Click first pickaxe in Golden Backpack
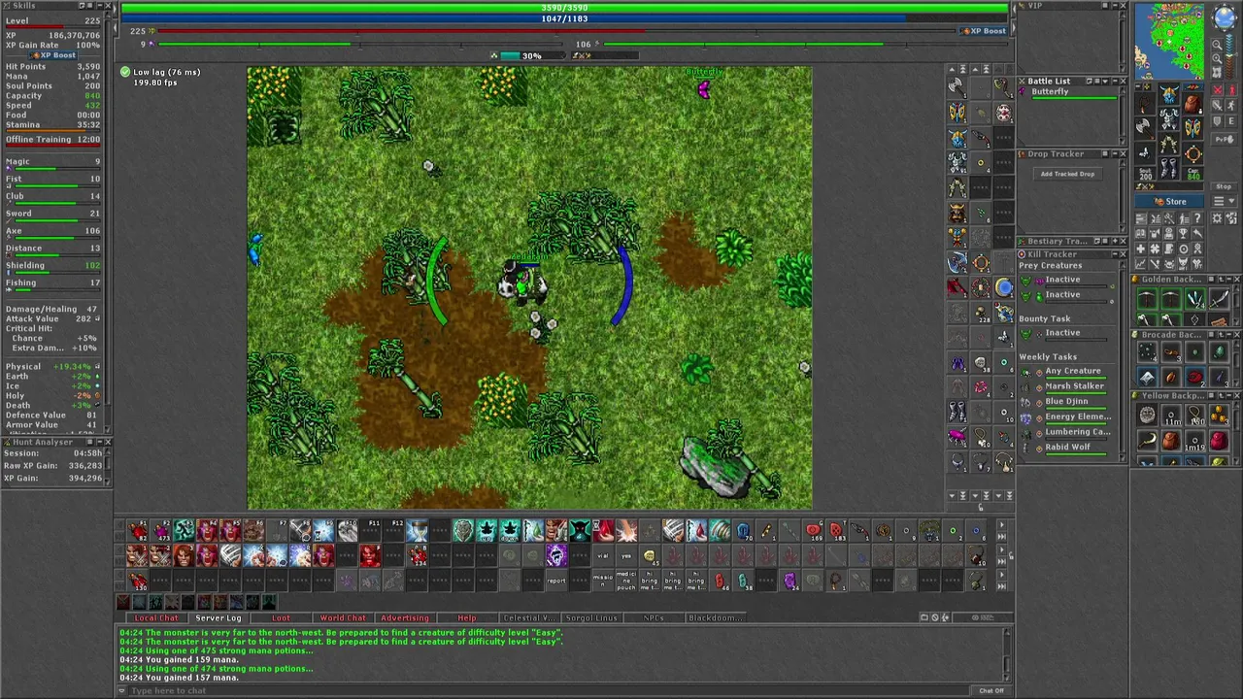Image resolution: width=1243 pixels, height=699 pixels. click(1147, 298)
